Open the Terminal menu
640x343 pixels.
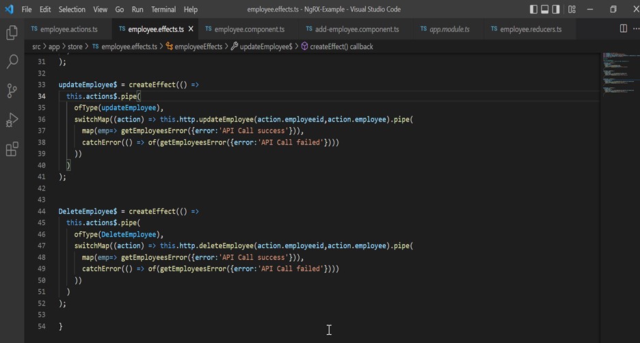click(x=163, y=10)
